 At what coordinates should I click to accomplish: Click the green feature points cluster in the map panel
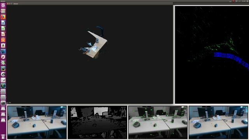[221, 46]
